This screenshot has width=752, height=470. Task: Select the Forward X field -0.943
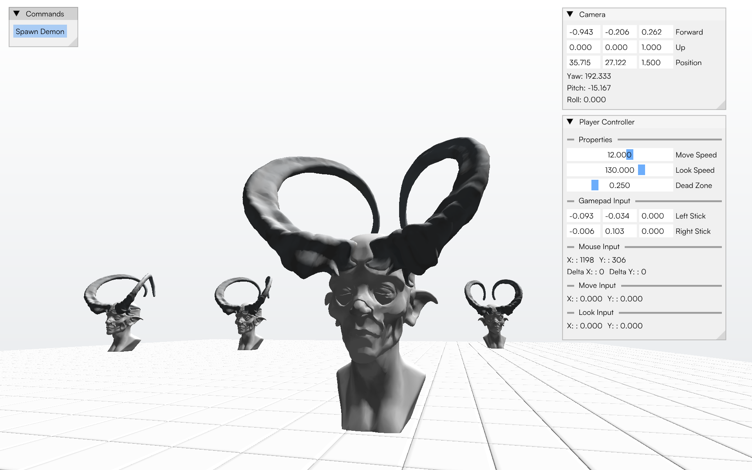tap(583, 32)
